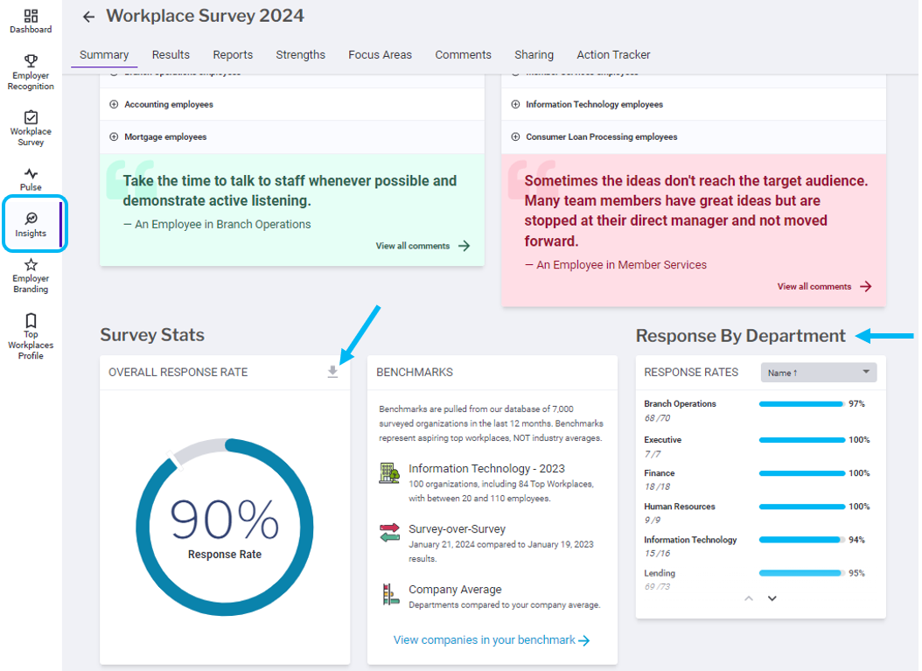922x671 pixels.
Task: Open the Dashboard from the sidebar
Action: coord(31,19)
